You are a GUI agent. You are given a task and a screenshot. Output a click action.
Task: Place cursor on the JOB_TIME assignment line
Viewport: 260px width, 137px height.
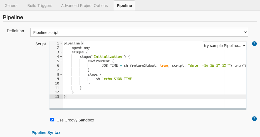point(167,66)
